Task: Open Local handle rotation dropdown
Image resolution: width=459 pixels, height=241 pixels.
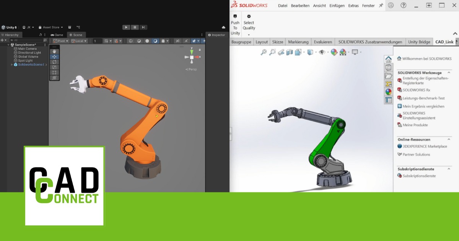Action: pyautogui.click(x=79, y=41)
